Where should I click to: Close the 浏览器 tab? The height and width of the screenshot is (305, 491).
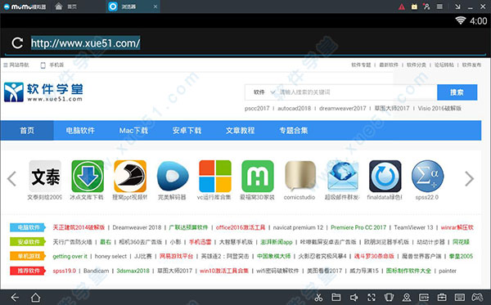click(x=155, y=7)
